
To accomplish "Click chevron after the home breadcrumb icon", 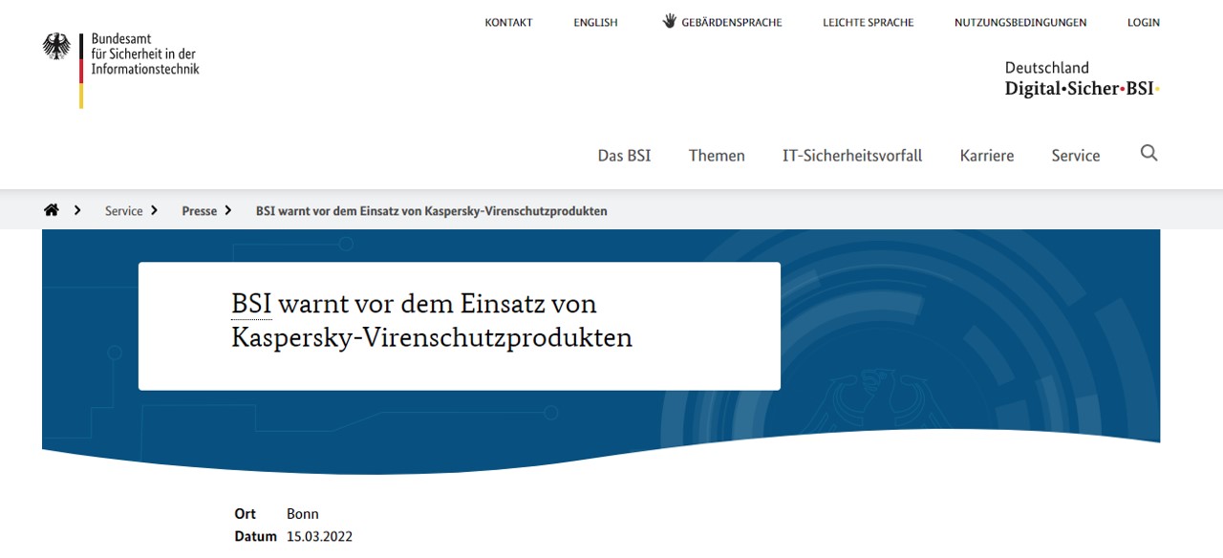I will click(77, 210).
